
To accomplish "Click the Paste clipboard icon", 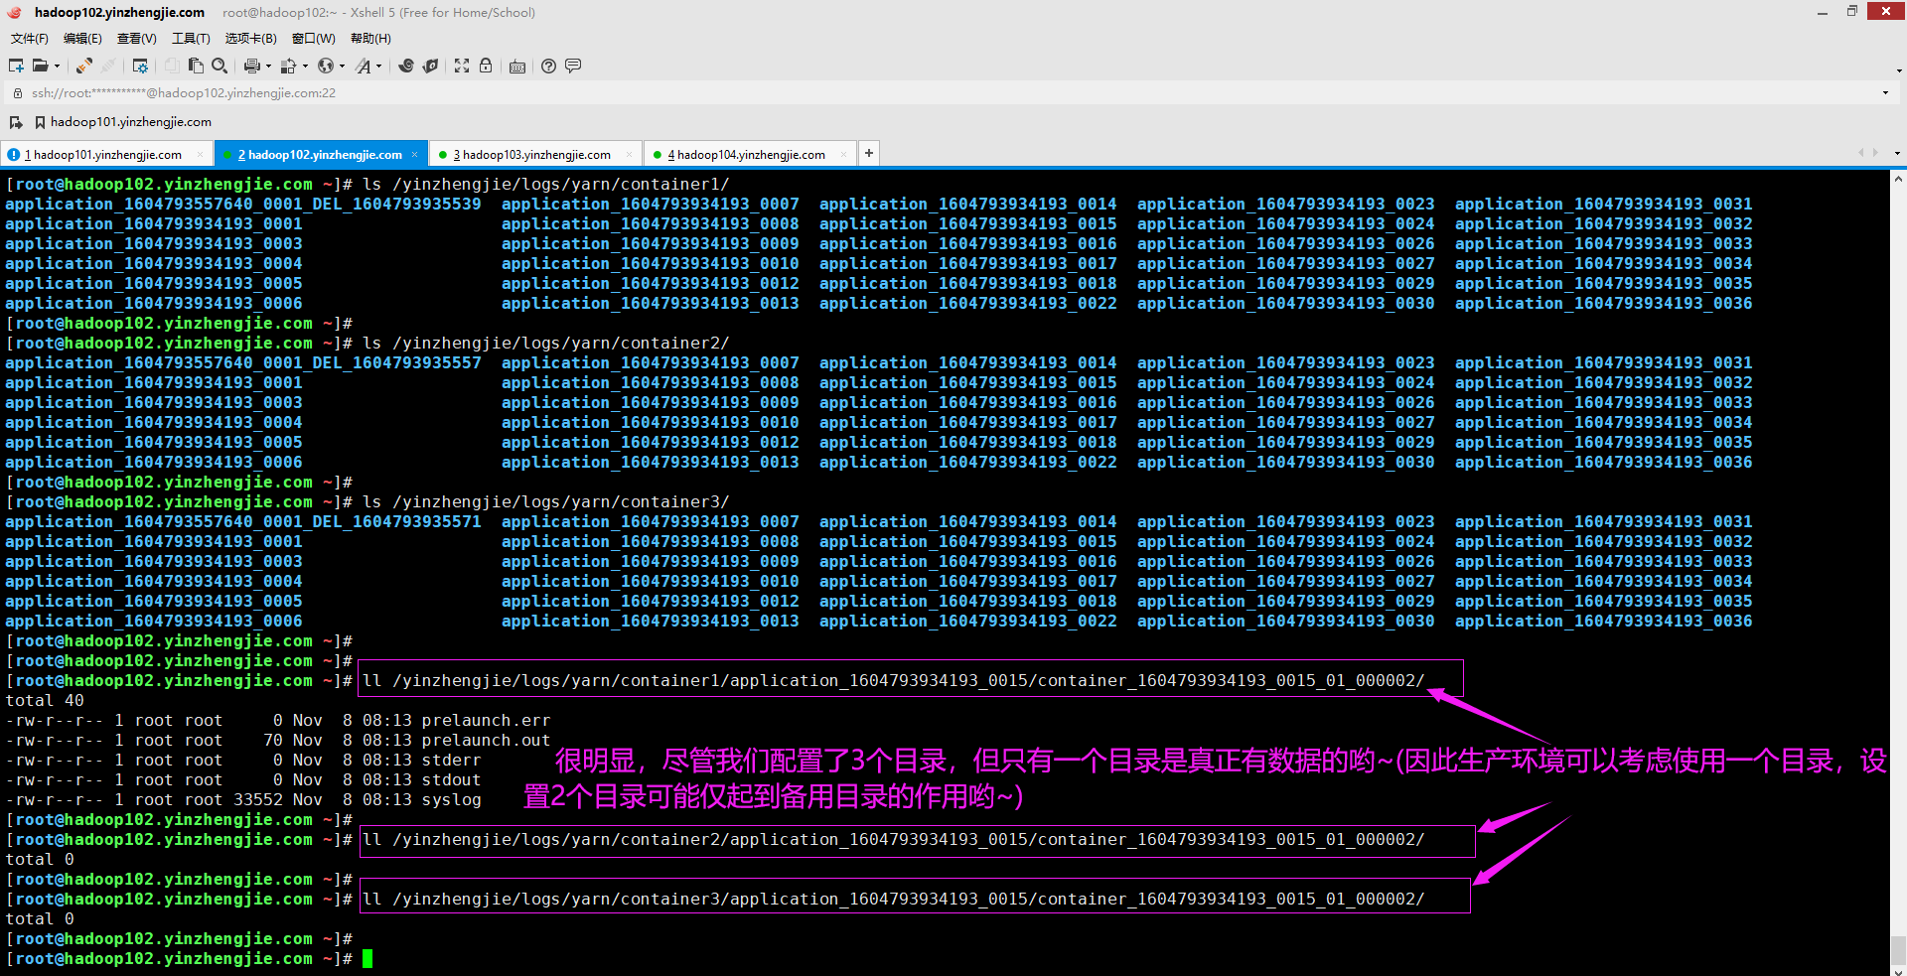I will pos(196,66).
